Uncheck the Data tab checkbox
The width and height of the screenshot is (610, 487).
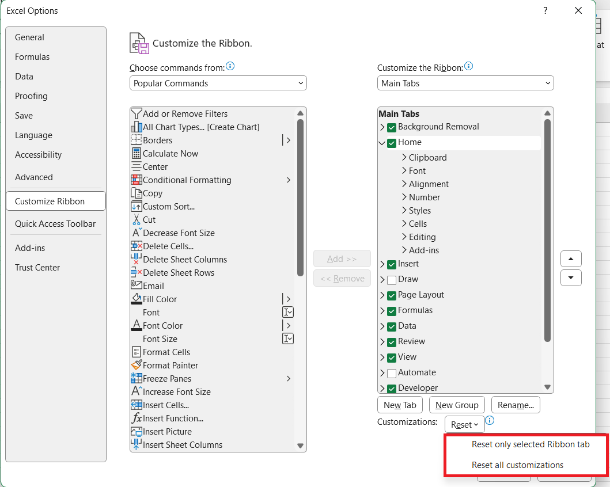click(x=392, y=326)
